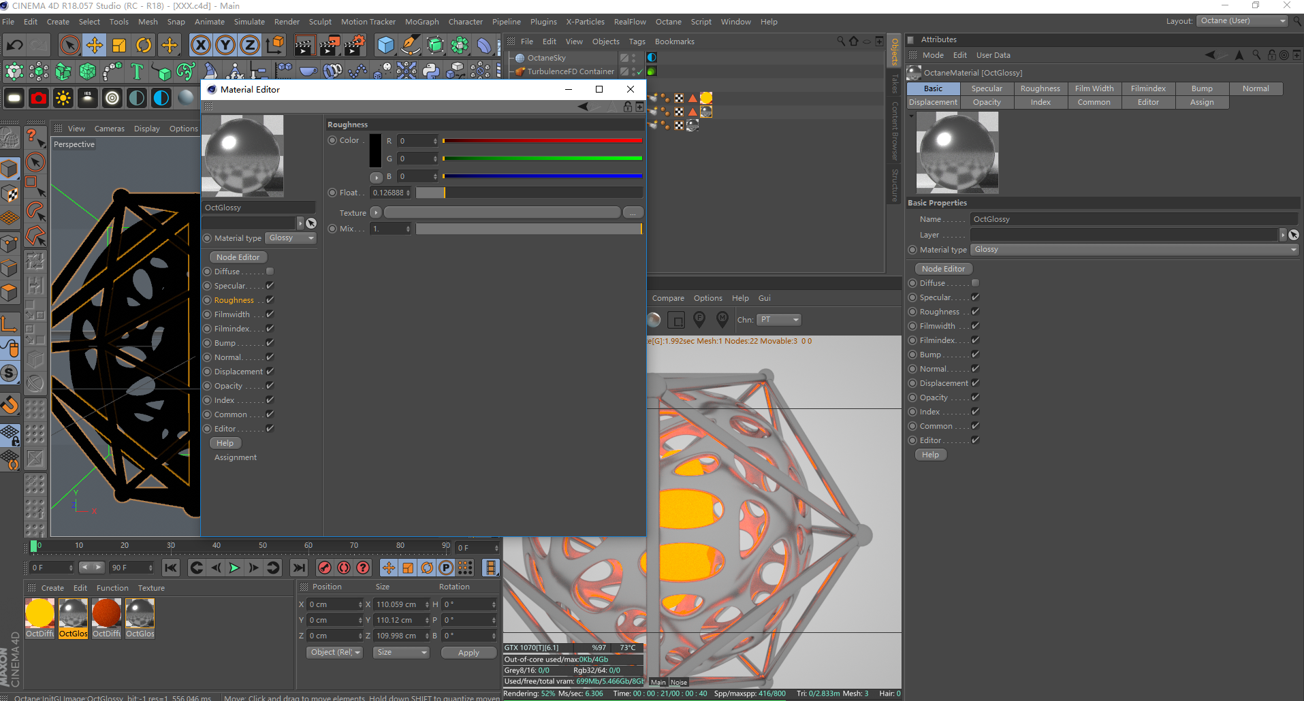Click the red camera icon in the Octane toolbar
The height and width of the screenshot is (701, 1304).
39,98
